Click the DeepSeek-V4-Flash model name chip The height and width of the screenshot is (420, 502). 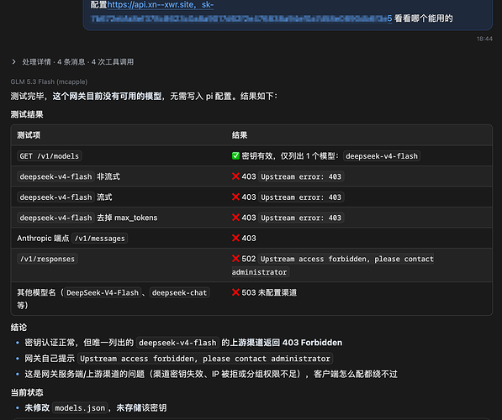[x=103, y=292]
